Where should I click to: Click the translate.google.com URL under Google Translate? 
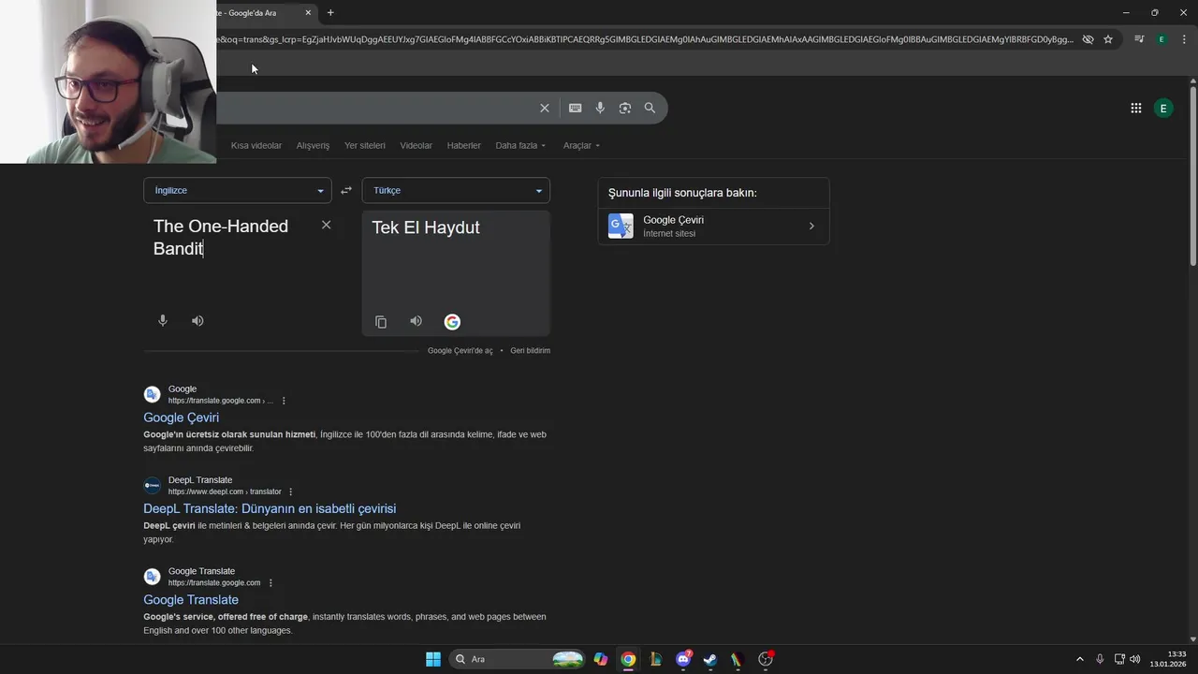click(214, 583)
